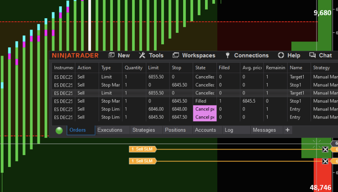Click the Connections plug icon

coord(228,55)
